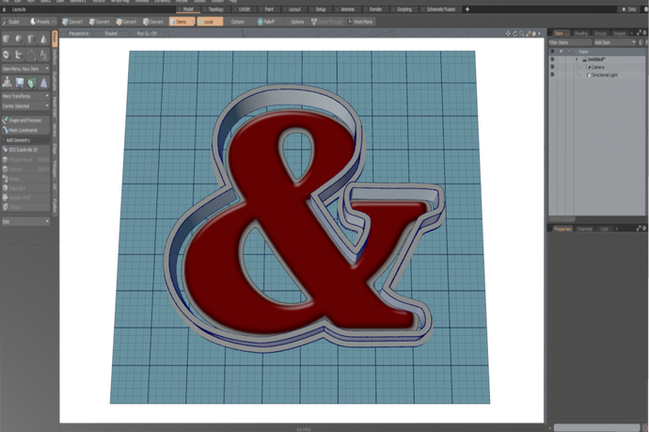This screenshot has height=432, width=649.
Task: Switch to the Topology layout tab
Action: pos(215,8)
